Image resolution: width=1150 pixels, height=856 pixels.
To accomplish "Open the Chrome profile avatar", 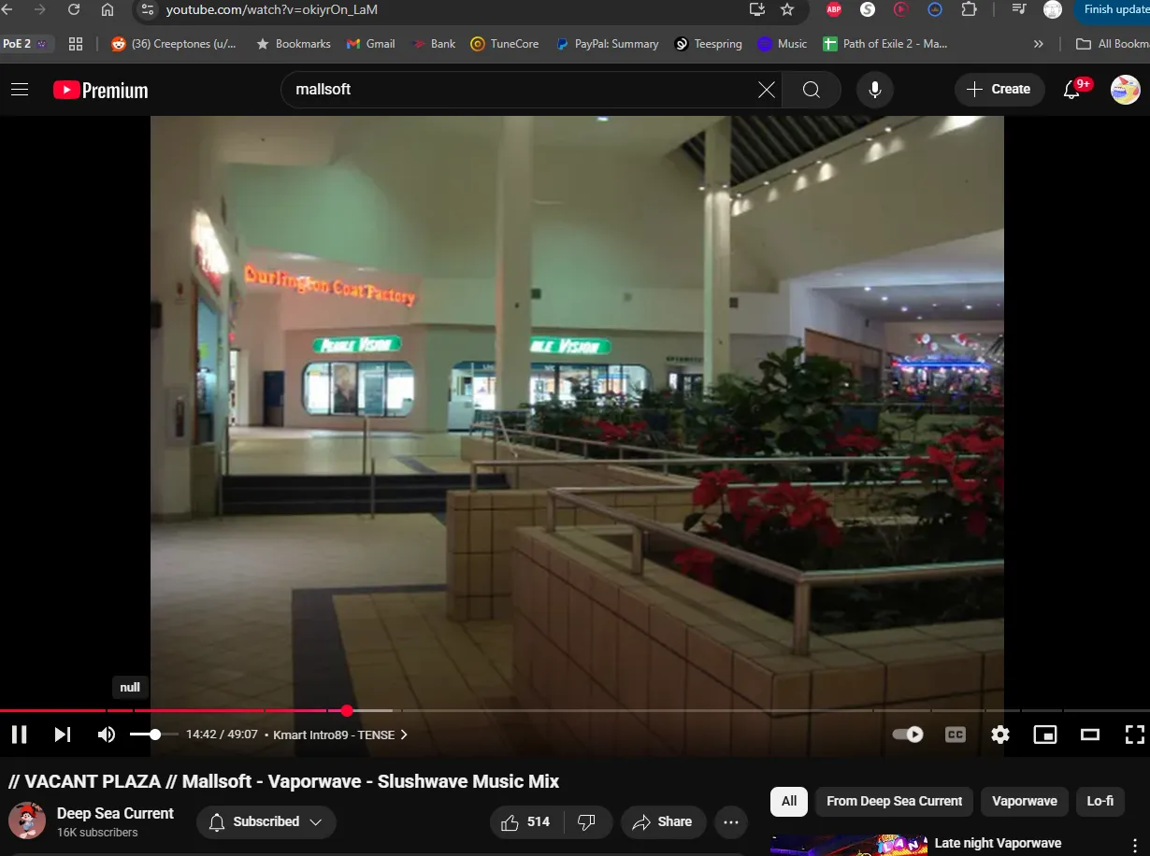I will [1053, 9].
